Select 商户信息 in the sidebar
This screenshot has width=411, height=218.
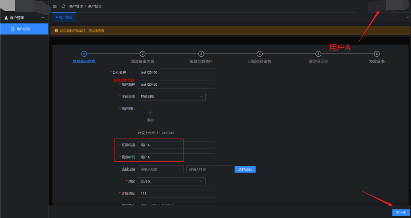click(x=25, y=29)
